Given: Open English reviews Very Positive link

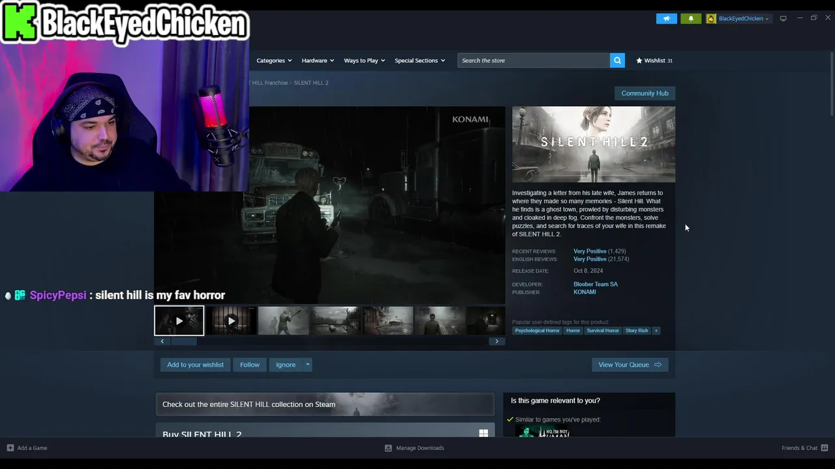Looking at the screenshot, I should click(590, 259).
